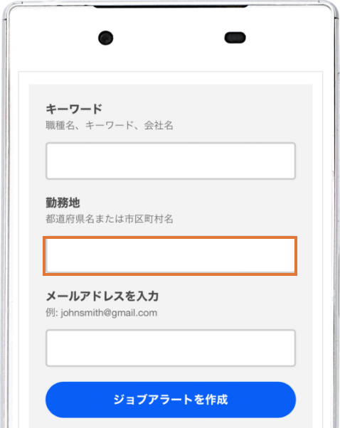This screenshot has height=428, width=340.
Task: Click the キーワード heading label
Action: click(74, 109)
